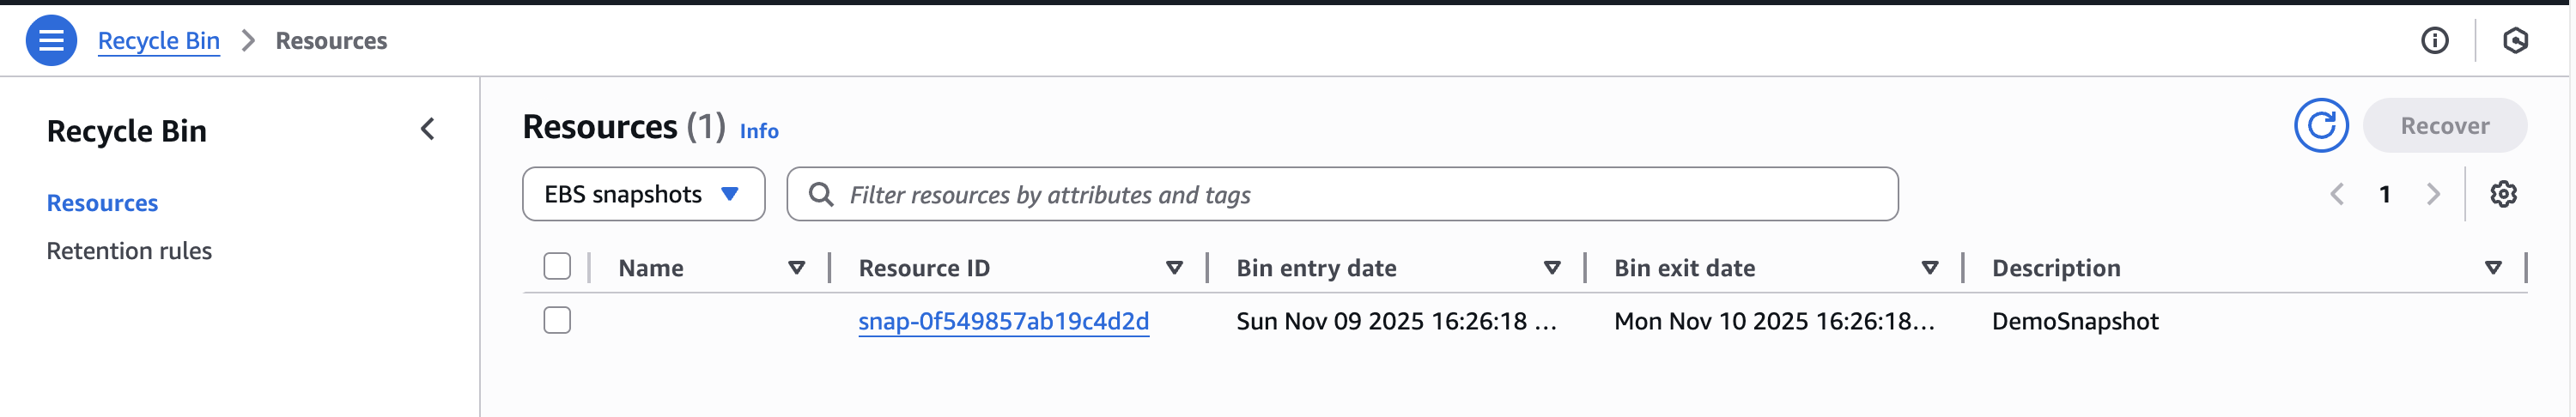The height and width of the screenshot is (417, 2576).
Task: Click the info circle icon in header
Action: click(2434, 41)
